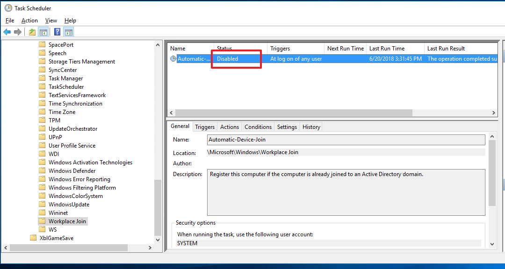Screen dimensions: 505x269
Task: Click the XblGameSave folder icon
Action: (33, 238)
